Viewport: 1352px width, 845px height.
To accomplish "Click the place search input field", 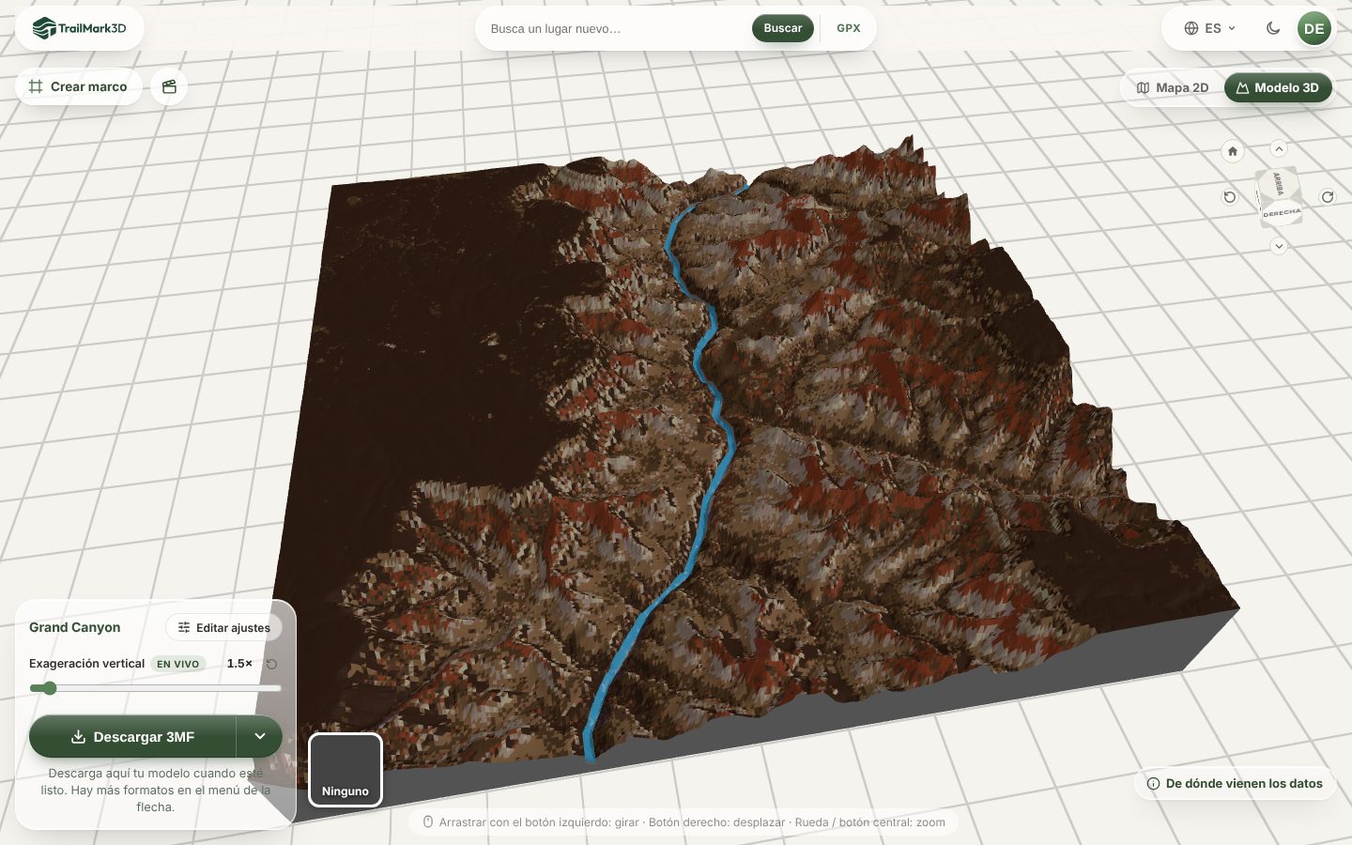I will pyautogui.click(x=615, y=28).
